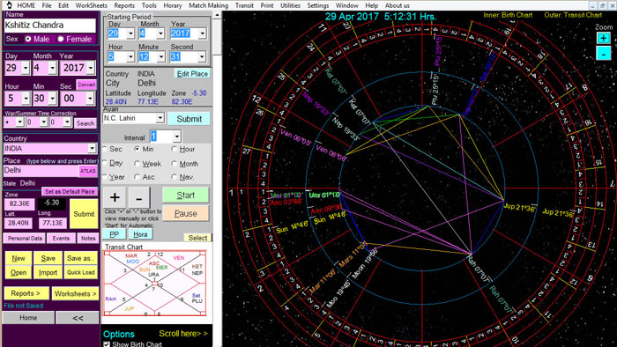Viewport: 617px width, 347px height.
Task: Select the Min interval option
Action: click(137, 149)
